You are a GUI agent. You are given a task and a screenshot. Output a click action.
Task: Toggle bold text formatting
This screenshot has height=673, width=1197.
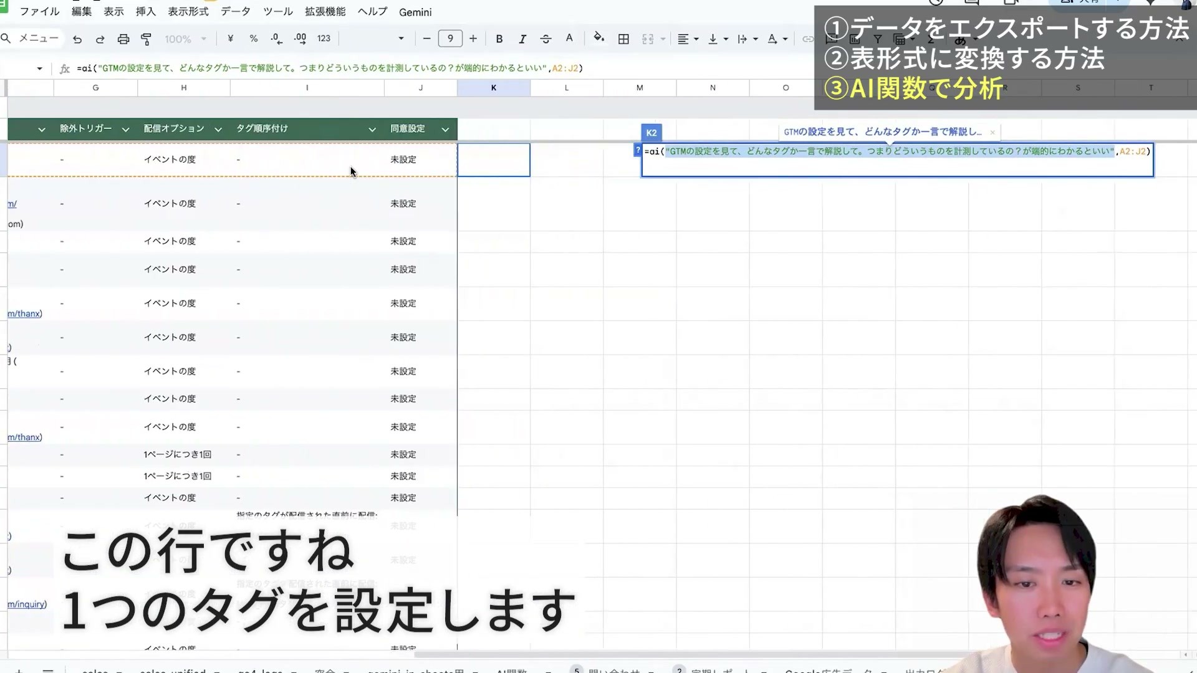499,39
